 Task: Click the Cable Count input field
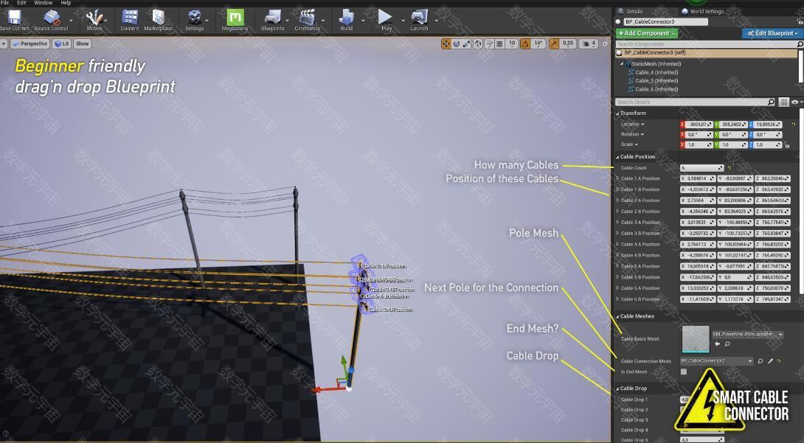click(x=702, y=168)
